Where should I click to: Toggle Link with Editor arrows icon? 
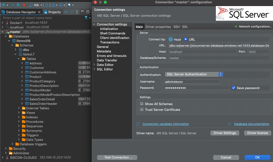(x=71, y=12)
